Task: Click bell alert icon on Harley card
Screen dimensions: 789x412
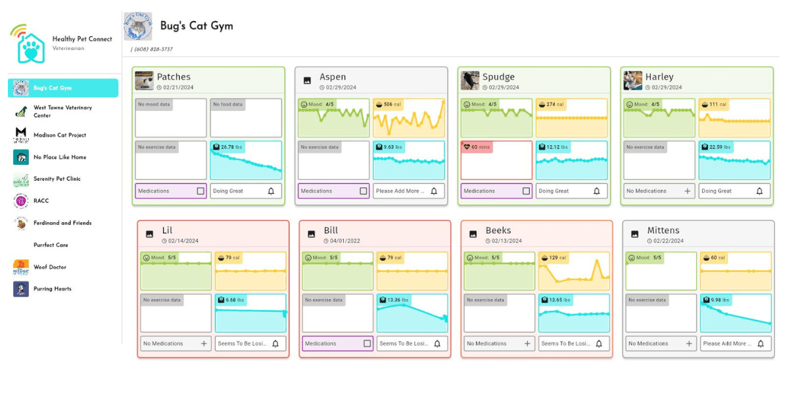Action: click(x=759, y=191)
